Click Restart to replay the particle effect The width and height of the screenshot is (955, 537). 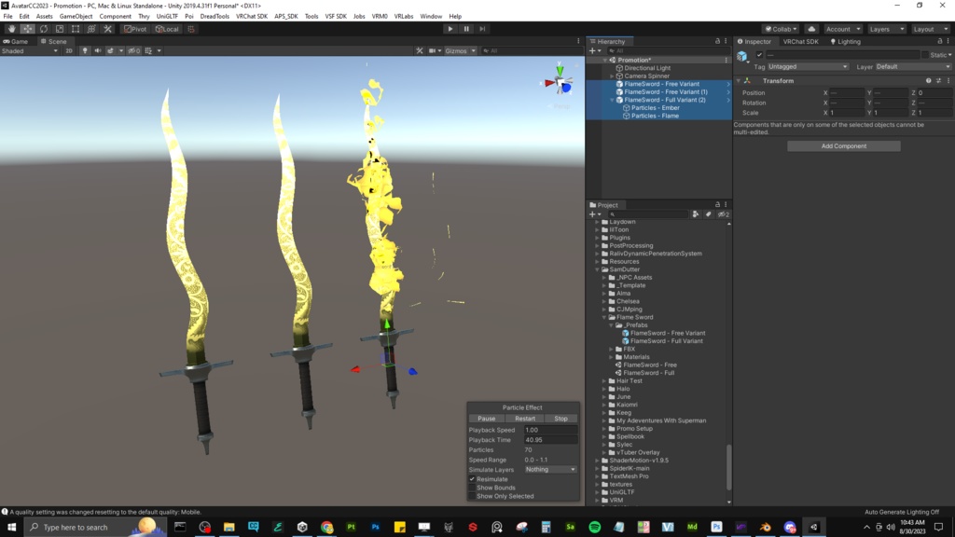pyautogui.click(x=524, y=419)
